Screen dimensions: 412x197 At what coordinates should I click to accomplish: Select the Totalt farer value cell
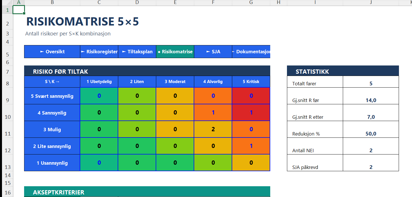[371, 83]
